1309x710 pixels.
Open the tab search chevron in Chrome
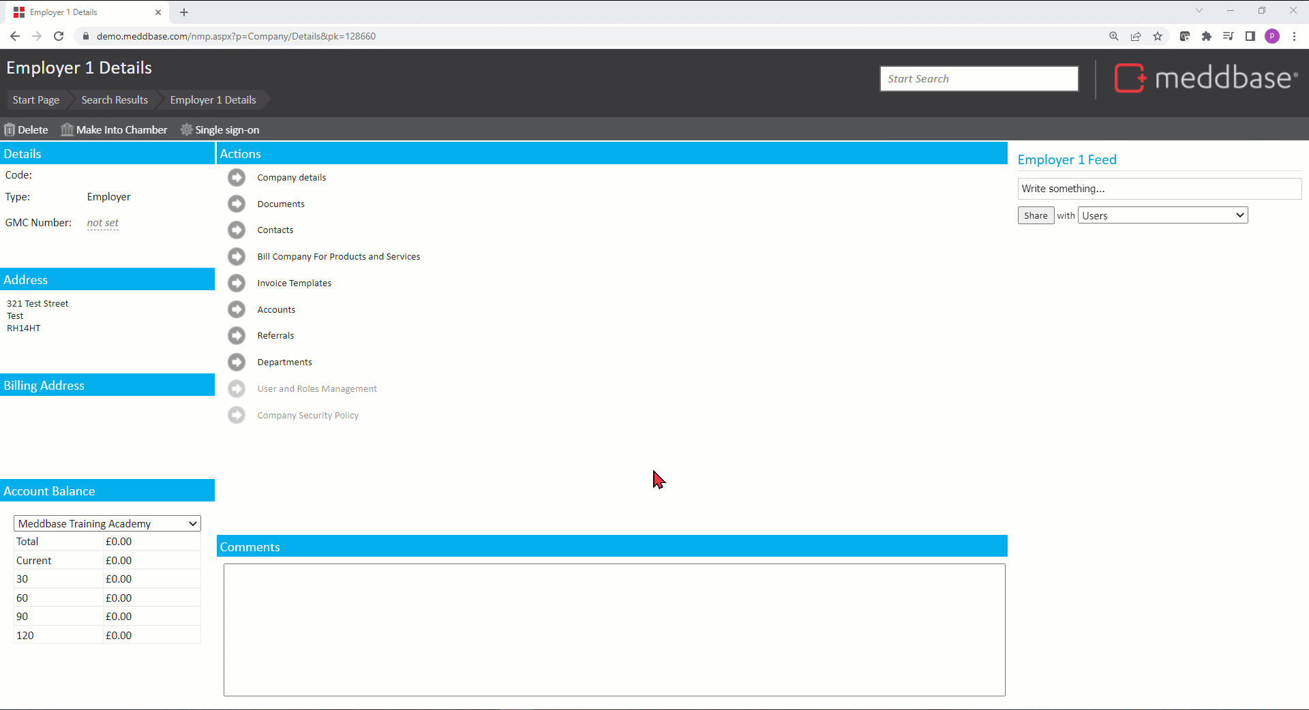(1199, 11)
